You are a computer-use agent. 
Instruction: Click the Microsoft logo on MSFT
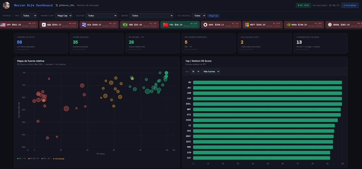[247, 25]
